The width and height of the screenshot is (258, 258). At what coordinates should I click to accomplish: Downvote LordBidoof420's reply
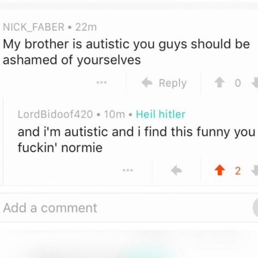pos(255,170)
